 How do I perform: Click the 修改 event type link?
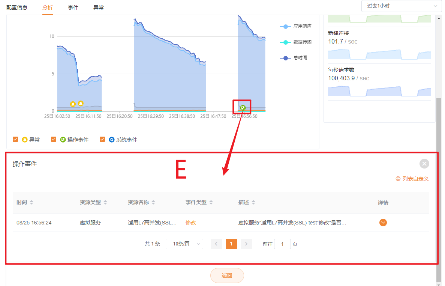pyautogui.click(x=191, y=223)
